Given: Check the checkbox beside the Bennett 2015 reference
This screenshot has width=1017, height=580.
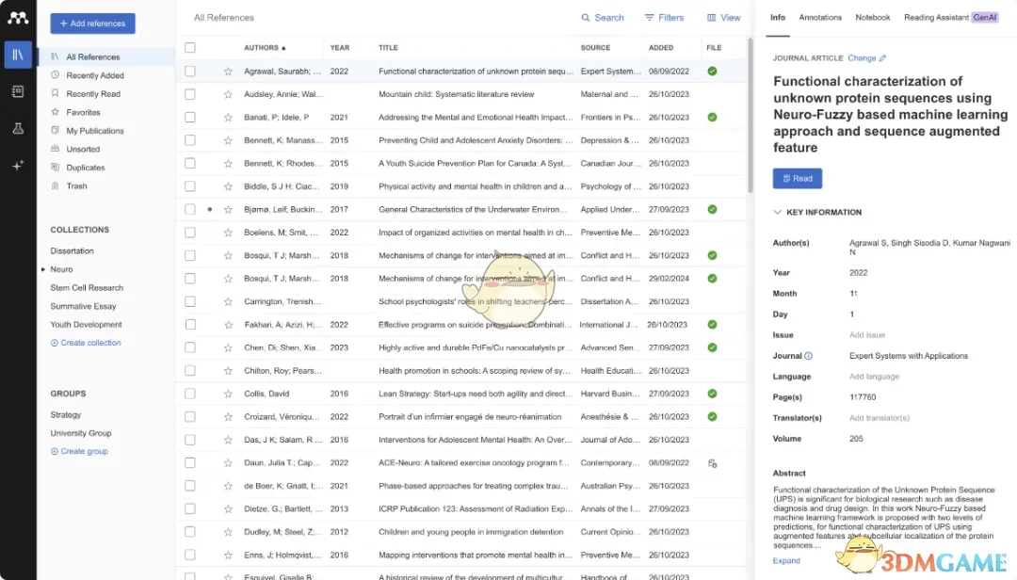Looking at the screenshot, I should tap(190, 139).
